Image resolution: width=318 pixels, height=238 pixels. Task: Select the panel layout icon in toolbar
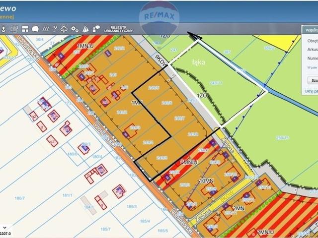[x=25, y=29]
